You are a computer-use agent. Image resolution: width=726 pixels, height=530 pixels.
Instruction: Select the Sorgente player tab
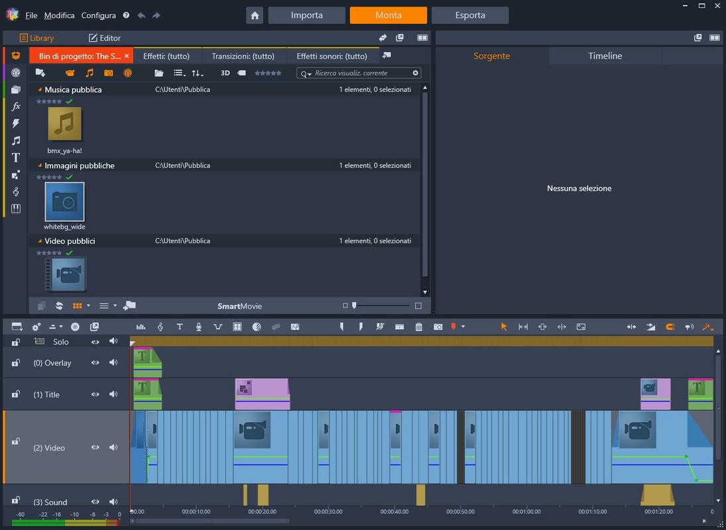[x=492, y=56]
